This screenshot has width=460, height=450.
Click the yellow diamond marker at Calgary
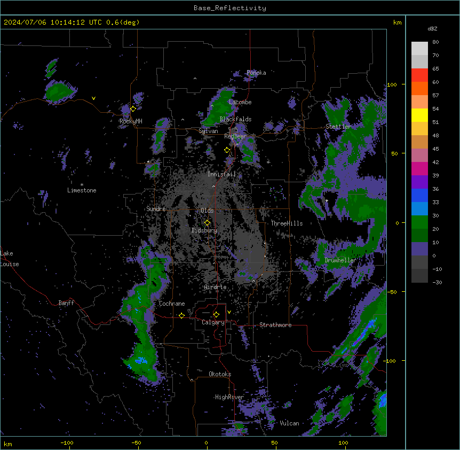216,315
